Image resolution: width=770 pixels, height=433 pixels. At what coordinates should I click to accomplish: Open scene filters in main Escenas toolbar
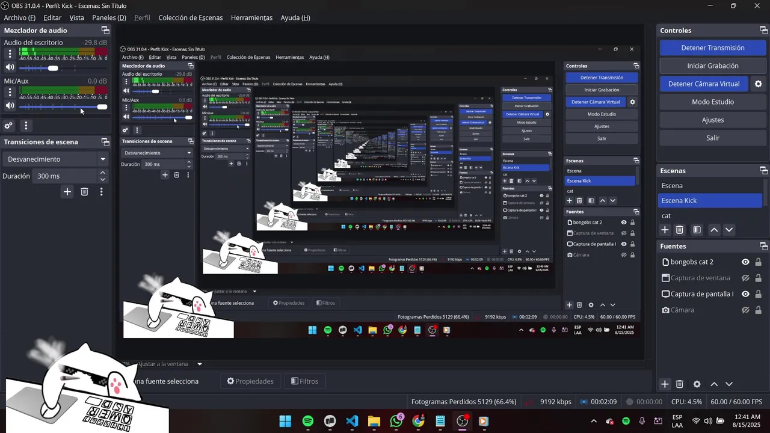click(x=697, y=230)
